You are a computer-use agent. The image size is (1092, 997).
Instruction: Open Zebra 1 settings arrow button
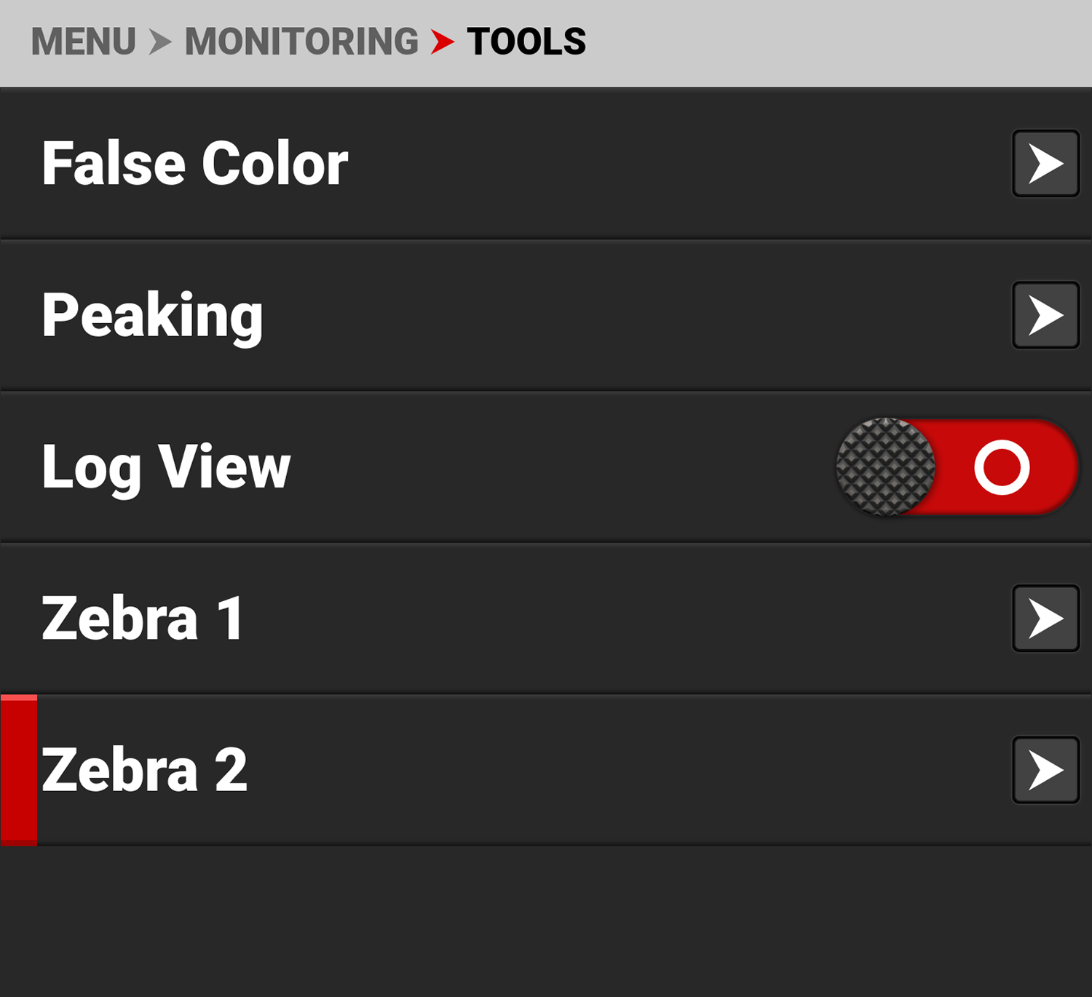click(1045, 619)
